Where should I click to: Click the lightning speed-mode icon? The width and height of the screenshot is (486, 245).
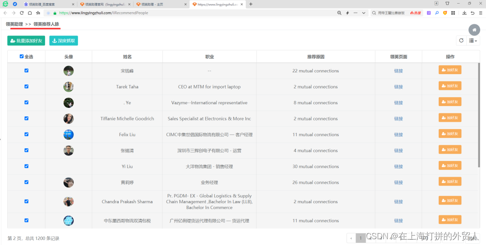(x=347, y=13)
